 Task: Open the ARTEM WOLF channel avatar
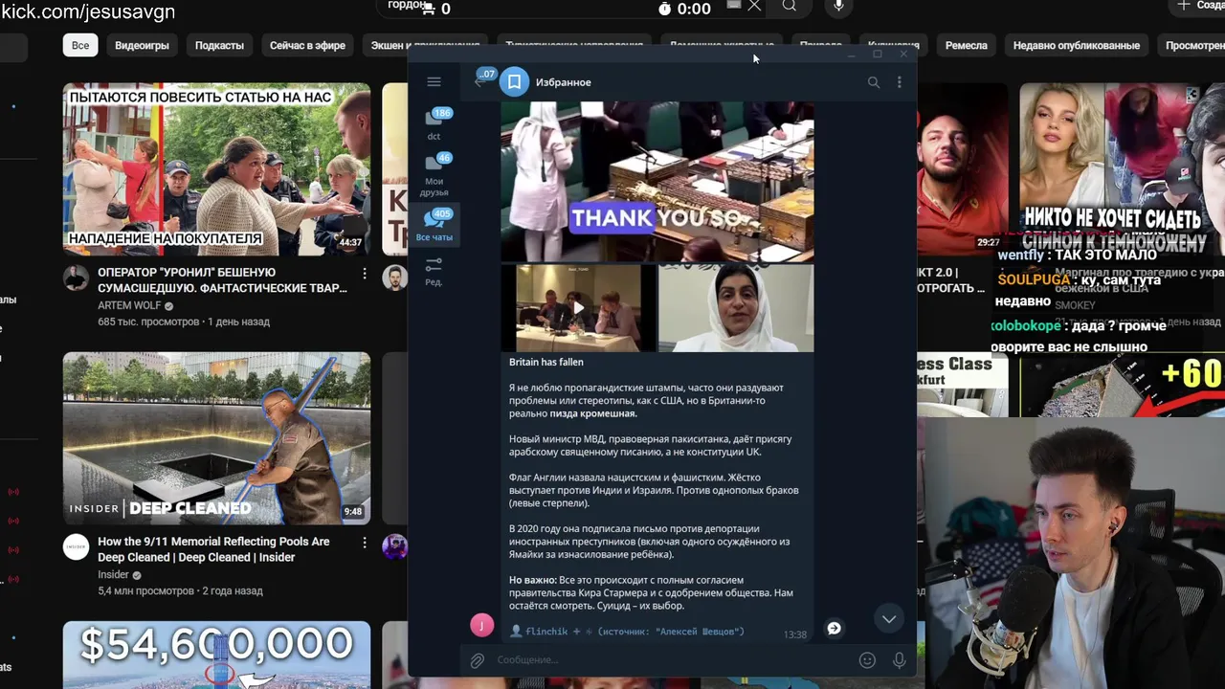point(76,278)
